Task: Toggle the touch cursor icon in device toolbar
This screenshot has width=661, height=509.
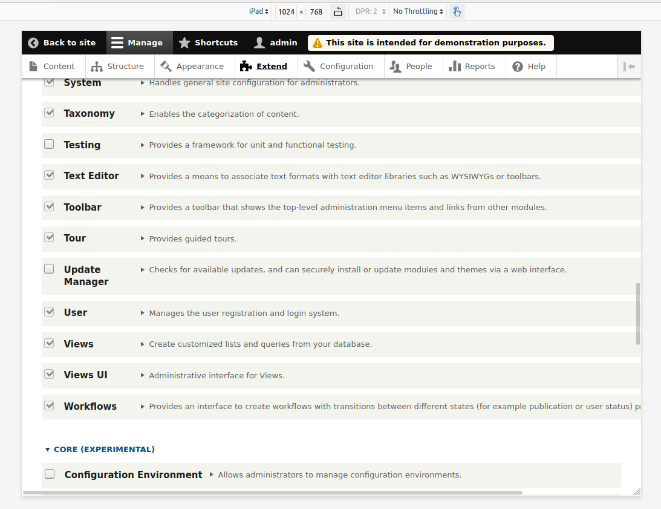Action: tap(457, 11)
